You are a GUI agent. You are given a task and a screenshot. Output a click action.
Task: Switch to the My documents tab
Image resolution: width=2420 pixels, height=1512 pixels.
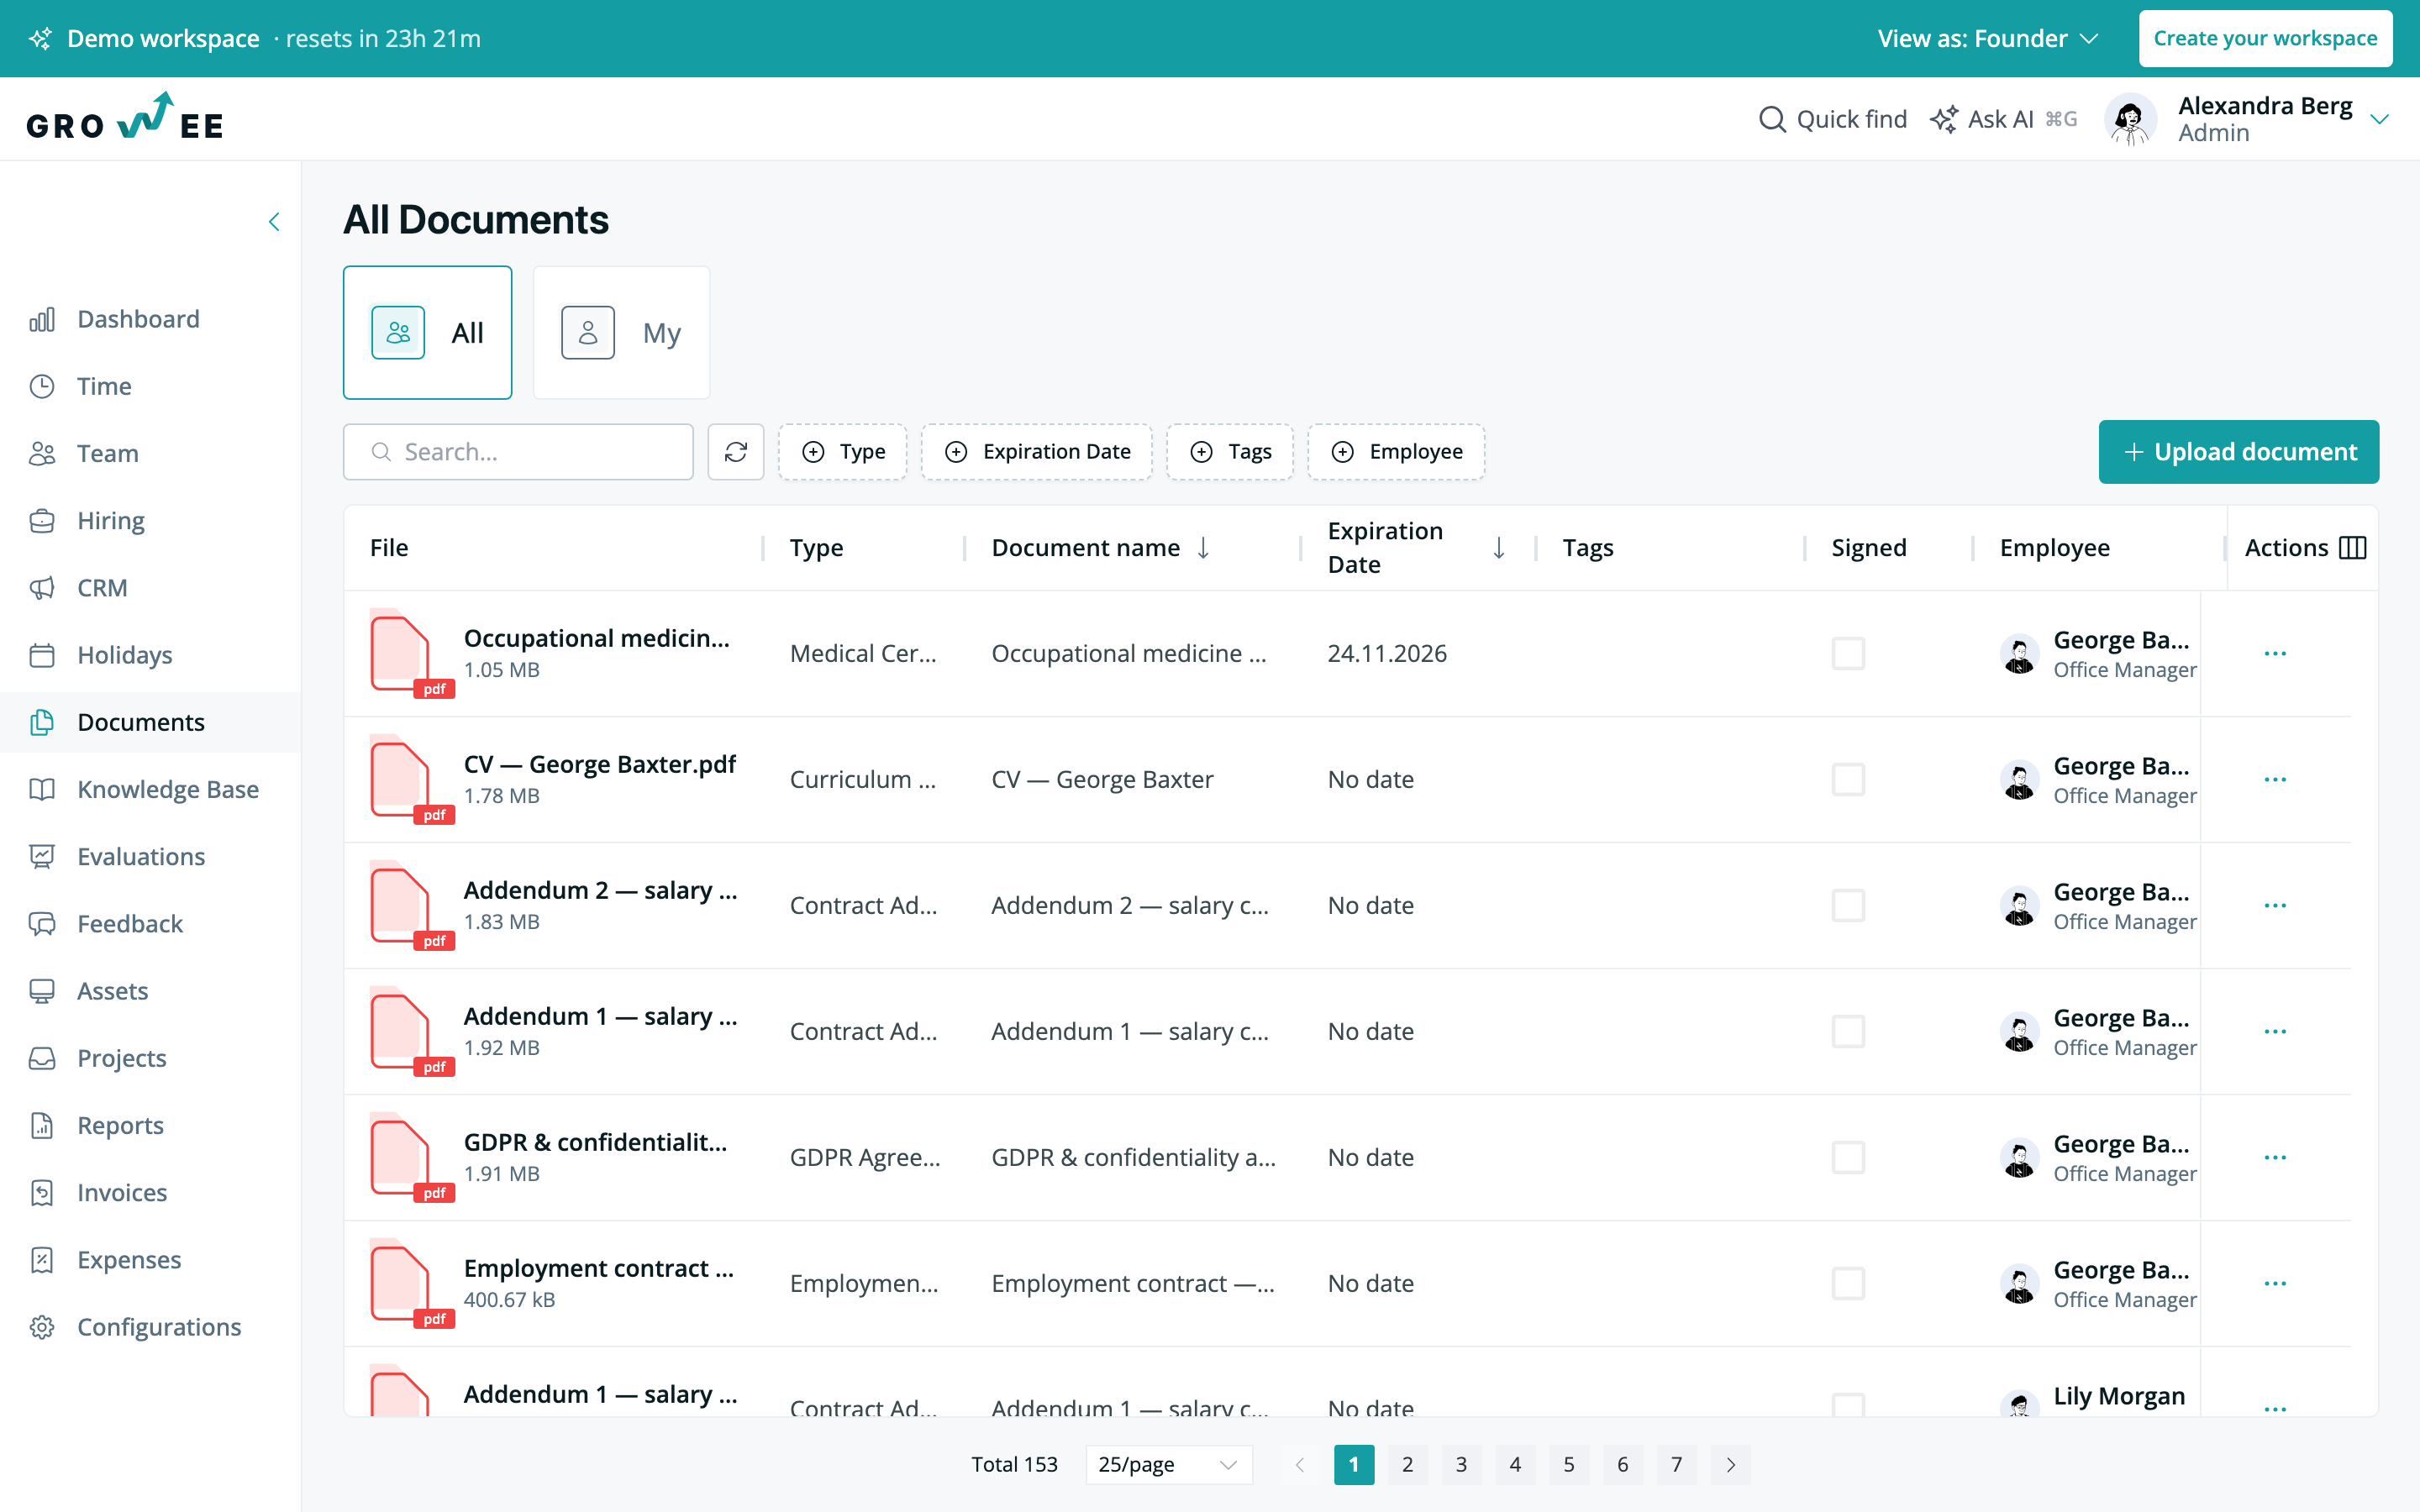pyautogui.click(x=621, y=333)
